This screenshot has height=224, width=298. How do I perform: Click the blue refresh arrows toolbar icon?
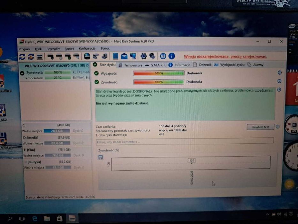[x=22, y=57]
